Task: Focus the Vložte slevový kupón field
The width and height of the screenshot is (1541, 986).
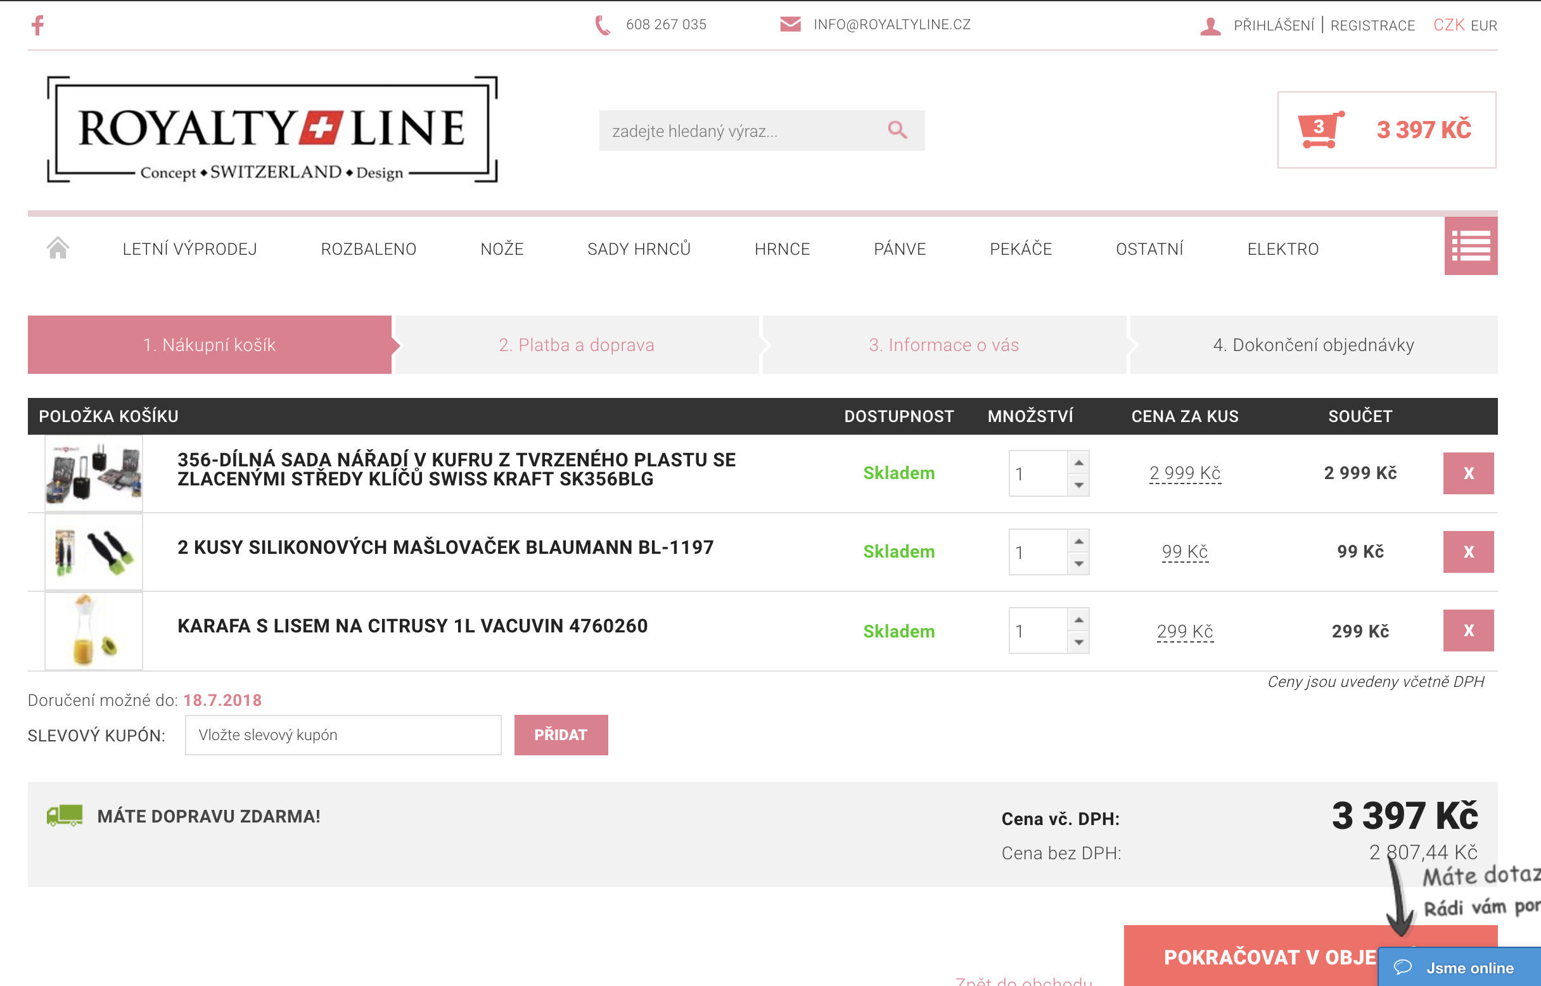Action: [x=343, y=734]
